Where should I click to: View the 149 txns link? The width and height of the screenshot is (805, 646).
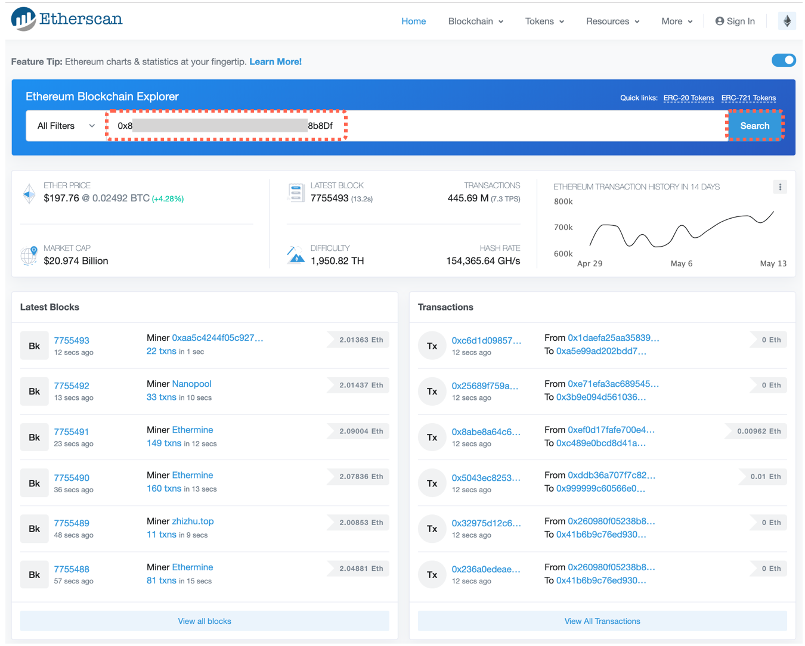[164, 443]
